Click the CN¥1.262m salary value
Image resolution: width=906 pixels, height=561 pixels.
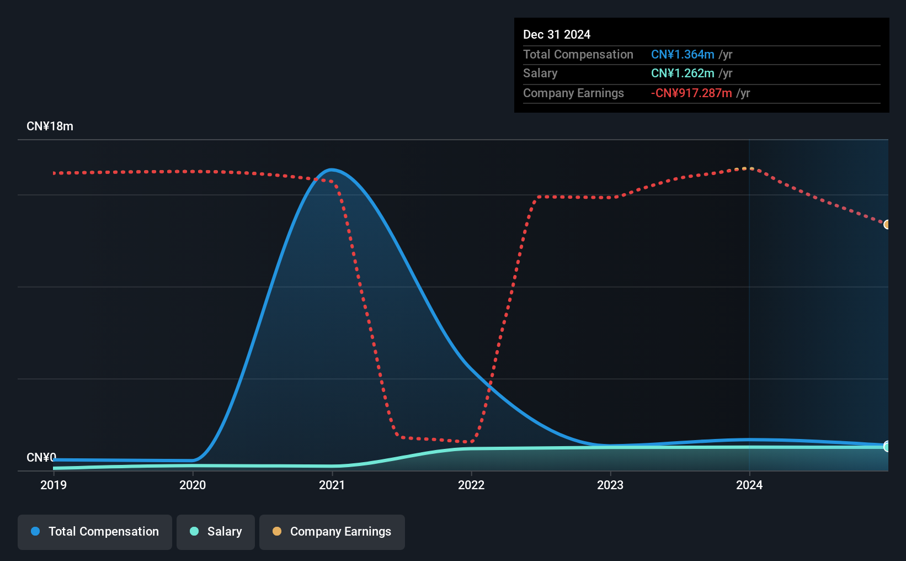pyautogui.click(x=683, y=73)
